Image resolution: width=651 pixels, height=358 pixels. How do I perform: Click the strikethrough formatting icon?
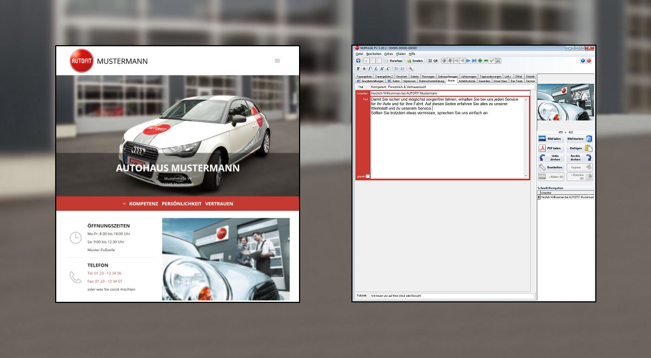(x=364, y=69)
